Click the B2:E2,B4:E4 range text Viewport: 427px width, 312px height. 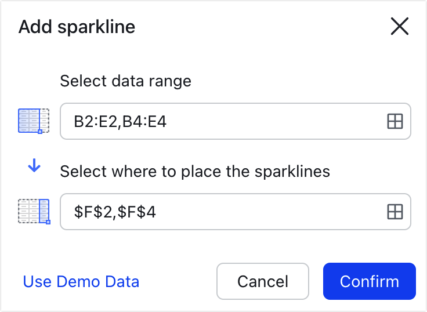[x=120, y=121]
